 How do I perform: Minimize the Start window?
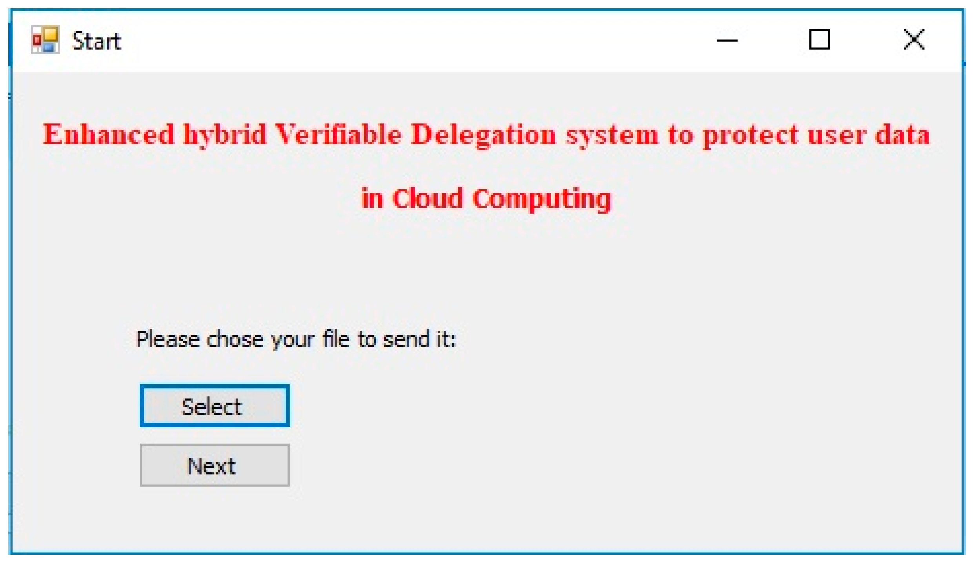(x=727, y=40)
